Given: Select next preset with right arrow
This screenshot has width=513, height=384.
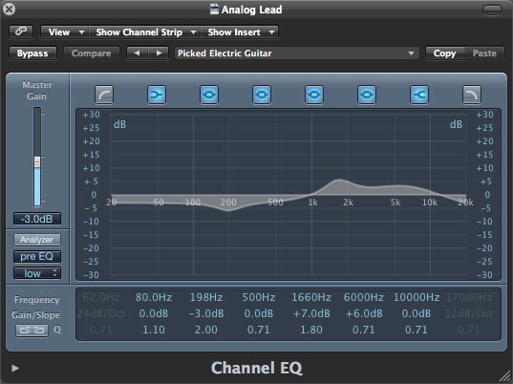Looking at the screenshot, I should click(x=159, y=53).
